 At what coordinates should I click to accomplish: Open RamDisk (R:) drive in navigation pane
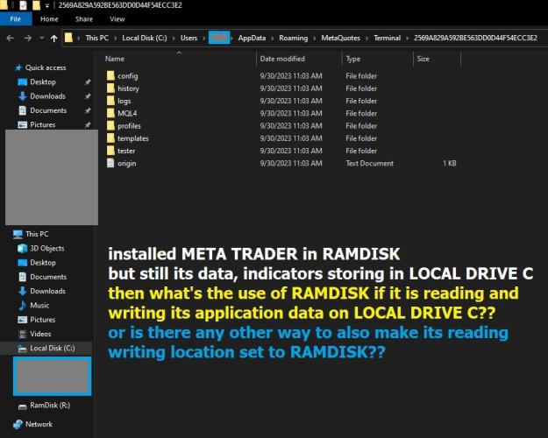[x=50, y=406]
